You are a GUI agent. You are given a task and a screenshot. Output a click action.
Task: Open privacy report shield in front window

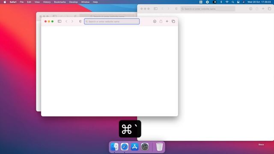click(x=80, y=21)
